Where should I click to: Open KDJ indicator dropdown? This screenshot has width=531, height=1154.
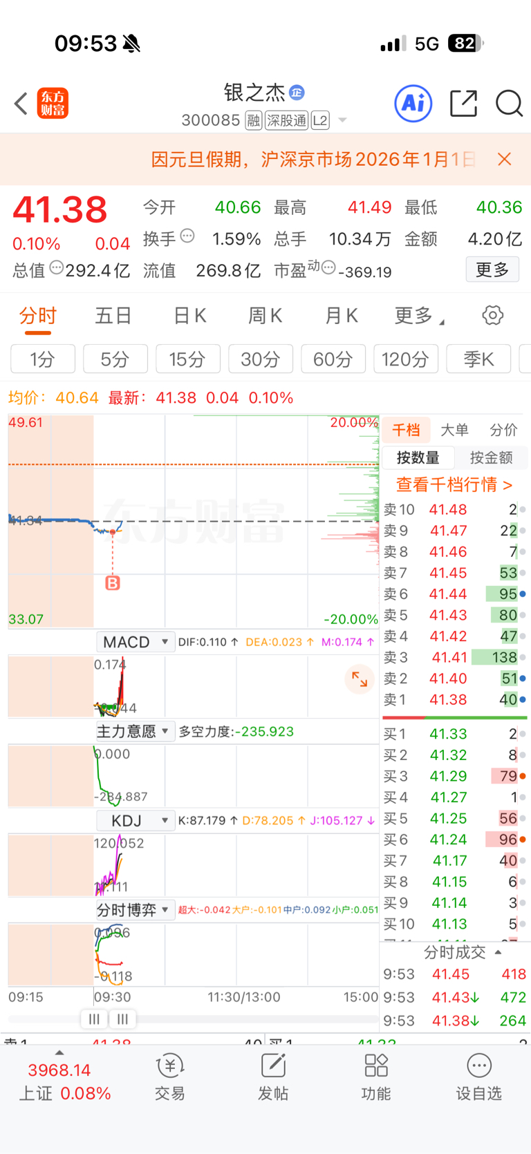tap(136, 820)
